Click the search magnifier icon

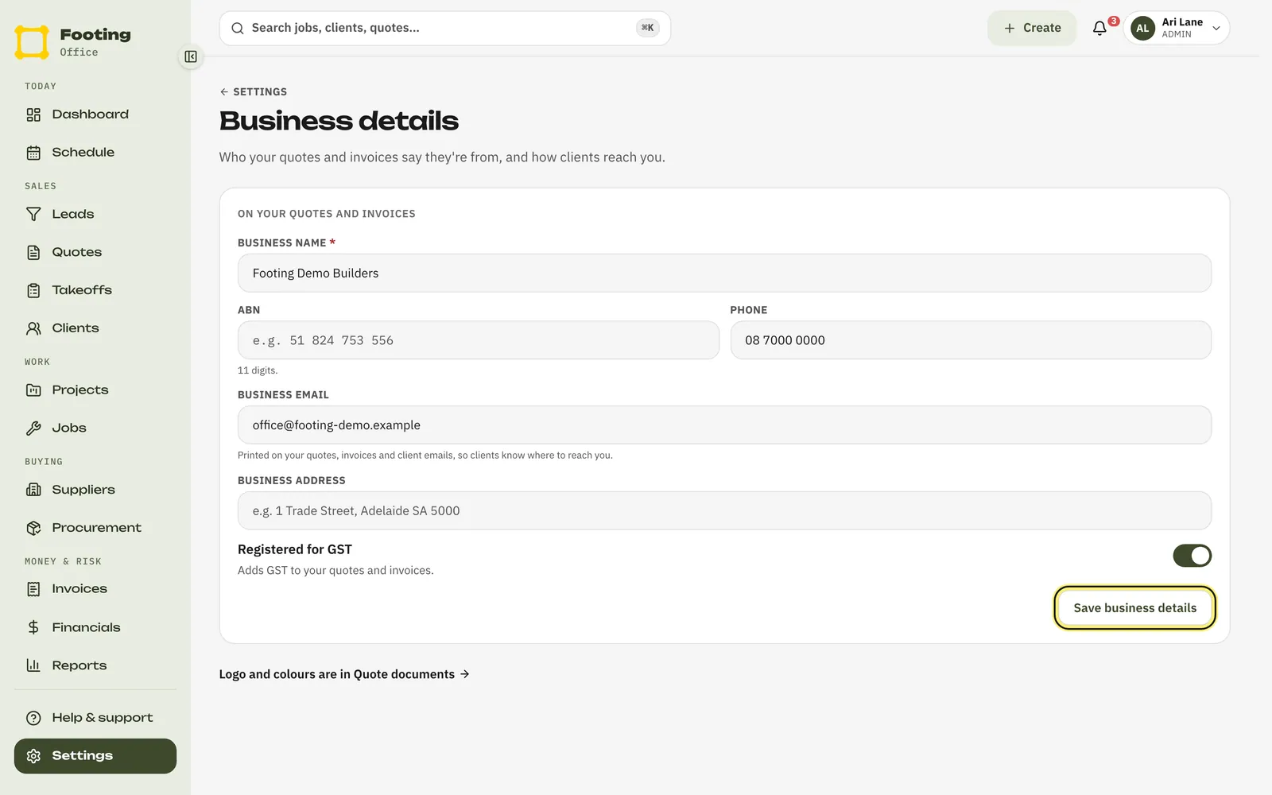point(238,29)
